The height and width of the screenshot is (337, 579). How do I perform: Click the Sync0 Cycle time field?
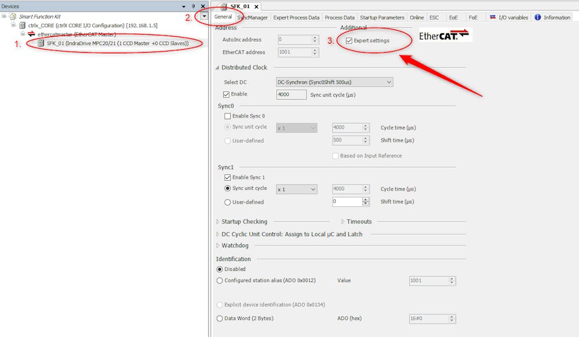coord(351,127)
